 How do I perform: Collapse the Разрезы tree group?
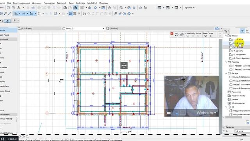(226, 62)
